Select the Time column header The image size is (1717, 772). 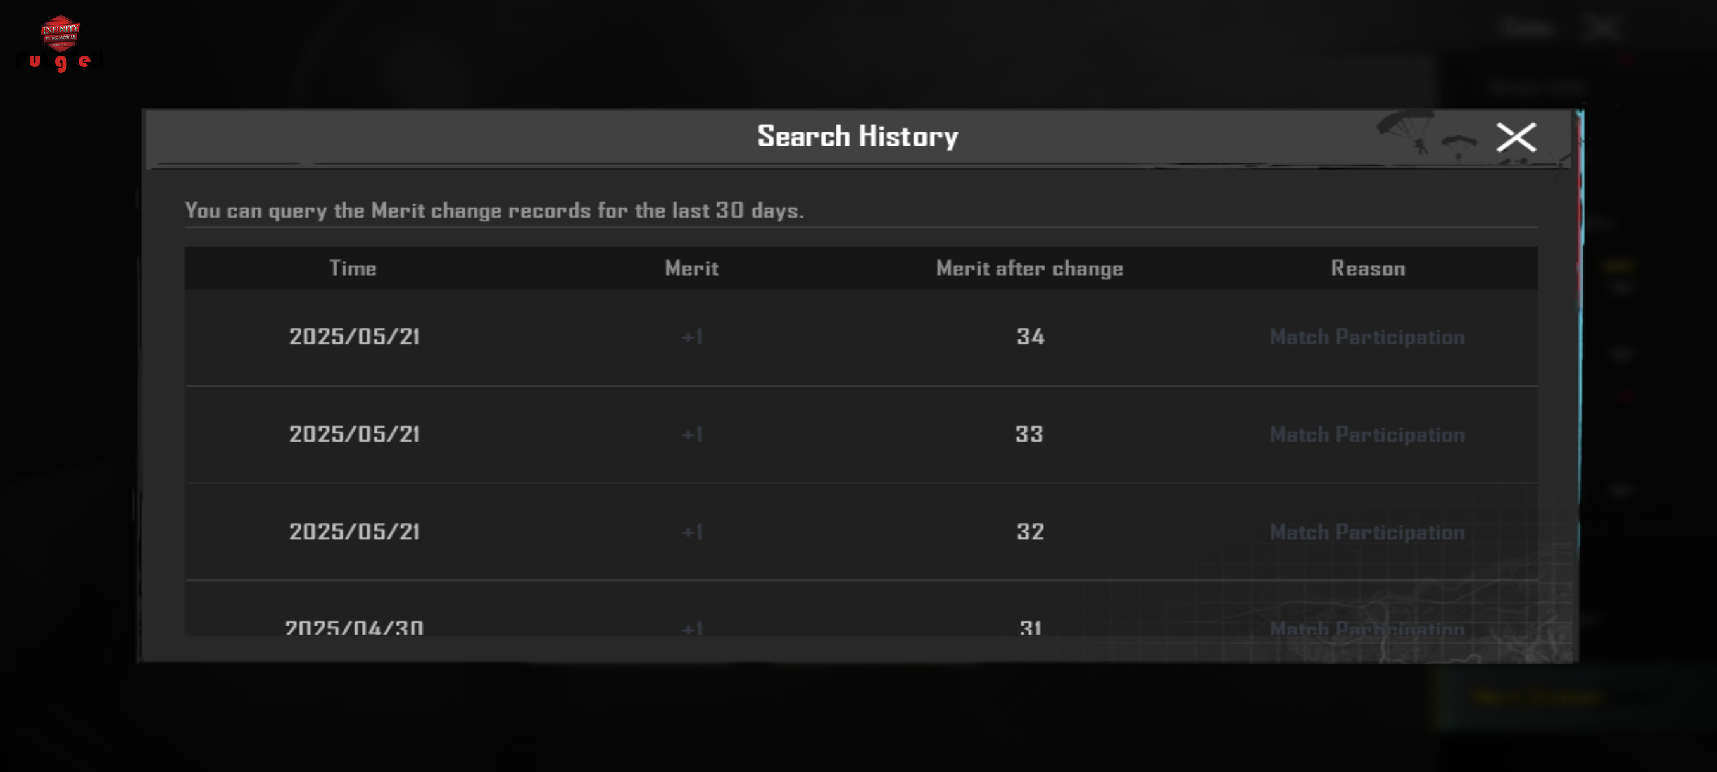click(x=353, y=268)
